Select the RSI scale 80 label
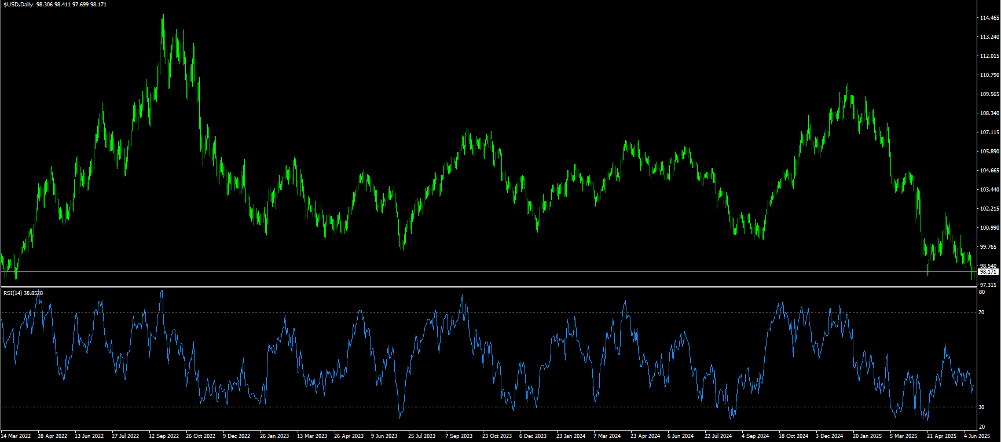1001x442 pixels. pos(981,293)
